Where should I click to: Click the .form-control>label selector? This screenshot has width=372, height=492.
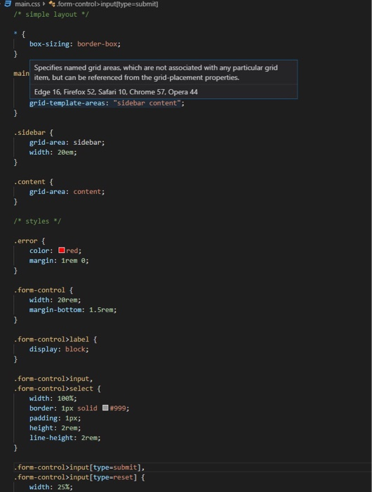click(x=51, y=339)
